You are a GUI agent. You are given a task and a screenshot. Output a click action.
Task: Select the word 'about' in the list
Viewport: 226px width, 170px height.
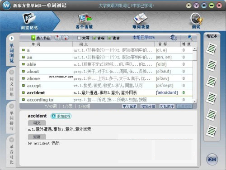(x=33, y=71)
